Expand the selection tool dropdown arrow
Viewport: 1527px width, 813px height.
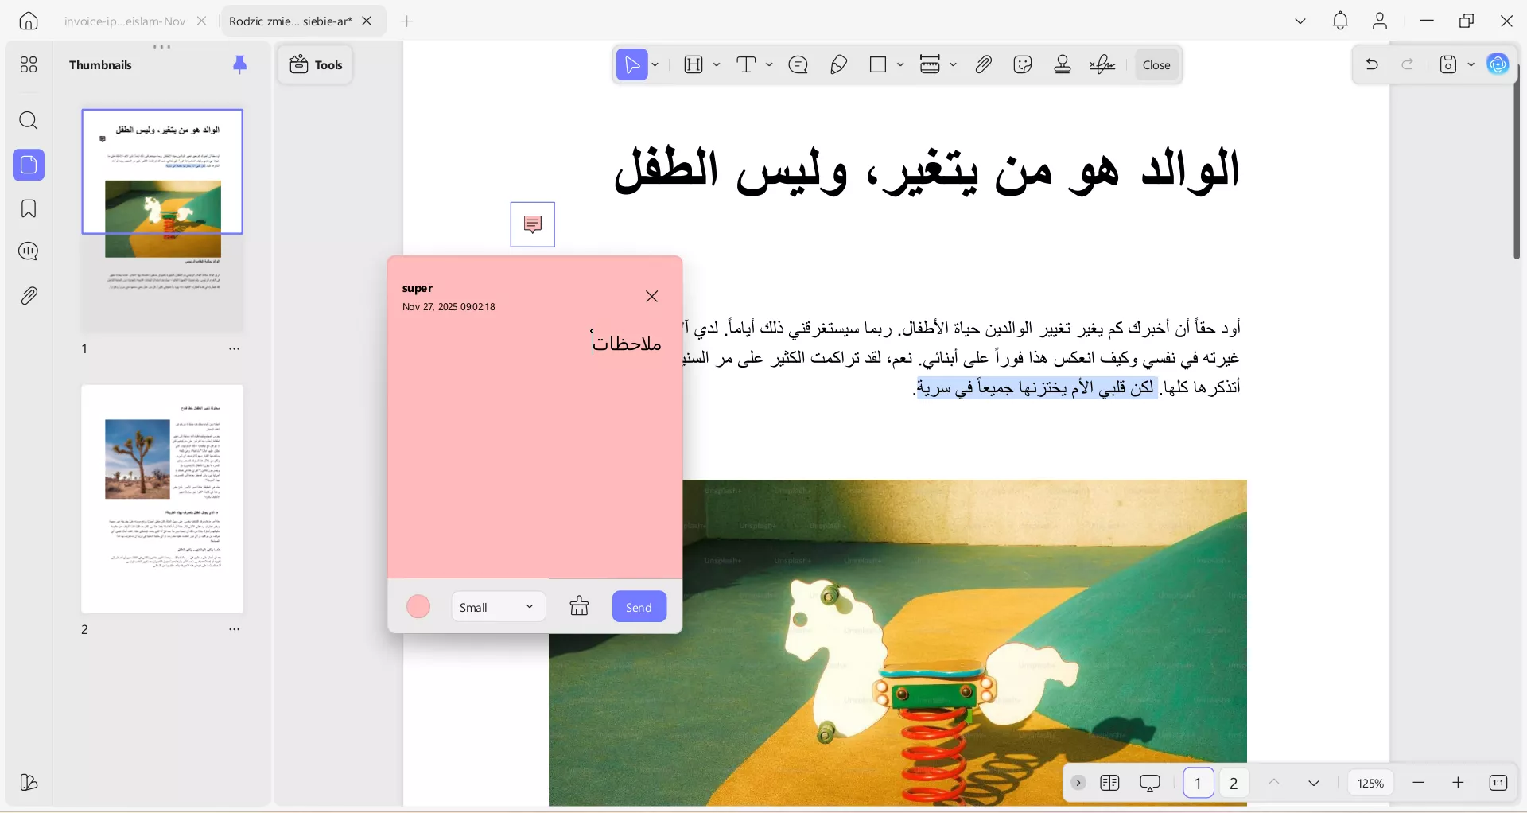pyautogui.click(x=655, y=65)
